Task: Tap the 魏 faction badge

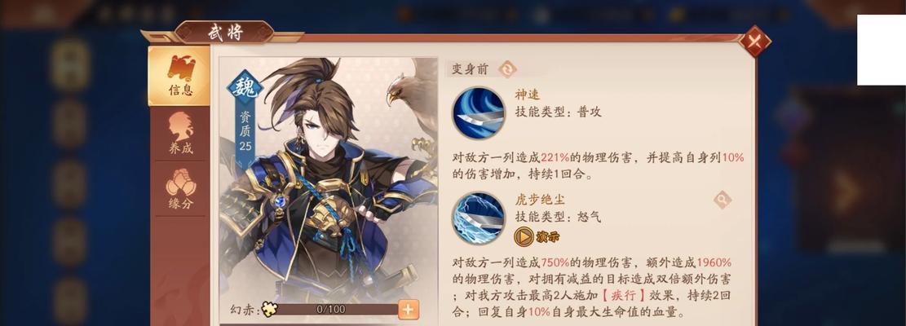Action: point(245,86)
